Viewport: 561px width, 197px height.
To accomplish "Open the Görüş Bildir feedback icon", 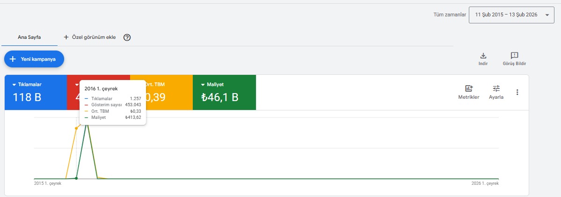I will click(x=514, y=55).
